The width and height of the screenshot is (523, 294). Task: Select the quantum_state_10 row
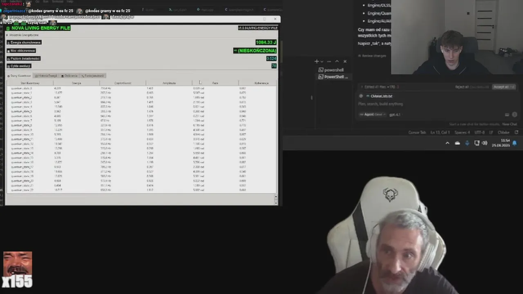[141, 134]
